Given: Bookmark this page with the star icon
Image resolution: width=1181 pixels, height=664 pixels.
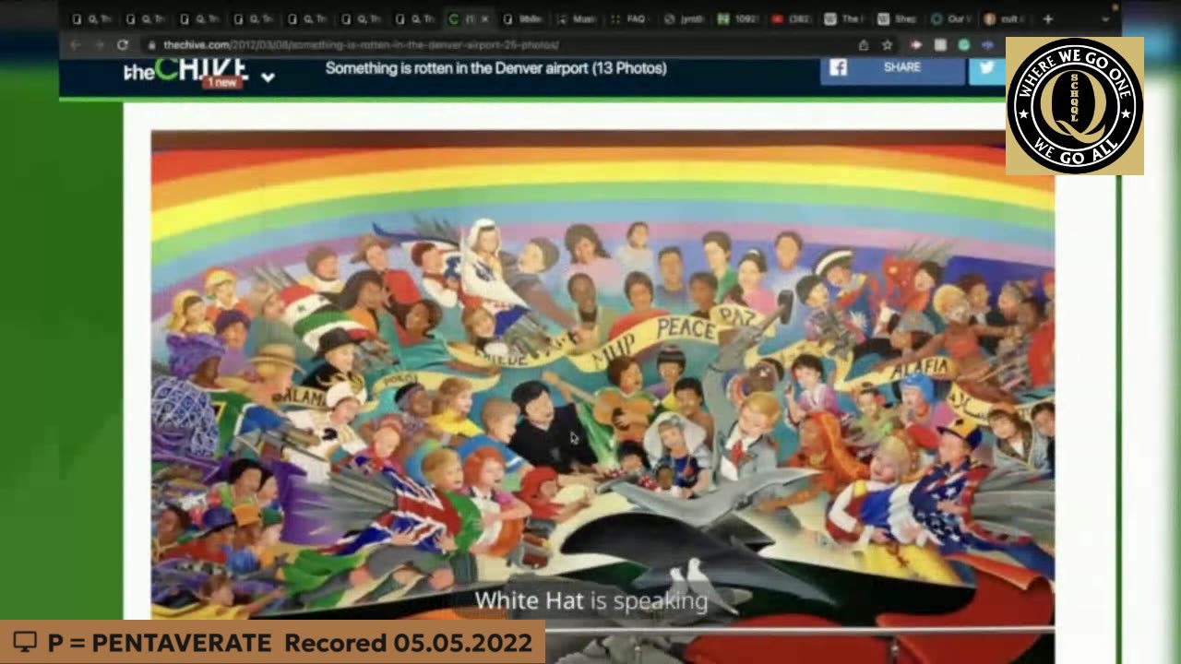Looking at the screenshot, I should coord(887,44).
